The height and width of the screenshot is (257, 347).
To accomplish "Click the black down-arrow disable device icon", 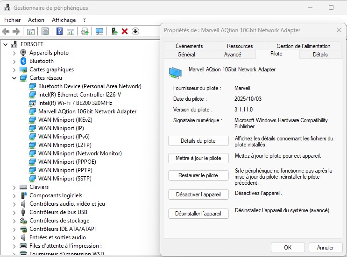I will tap(135, 31).
